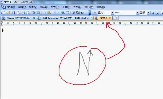Open the 五号 font size dropdown

[148, 13]
